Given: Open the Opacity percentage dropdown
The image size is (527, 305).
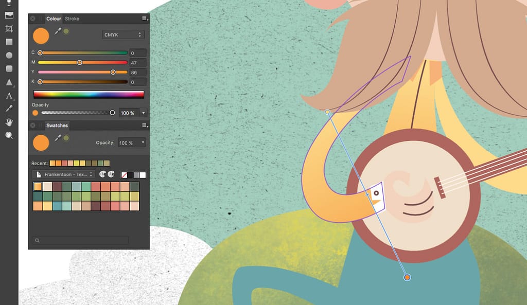Looking at the screenshot, I should point(143,113).
